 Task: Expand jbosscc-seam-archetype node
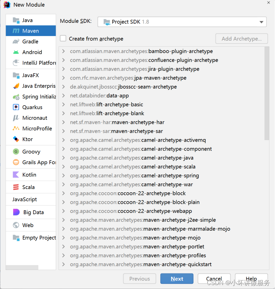tap(64, 87)
